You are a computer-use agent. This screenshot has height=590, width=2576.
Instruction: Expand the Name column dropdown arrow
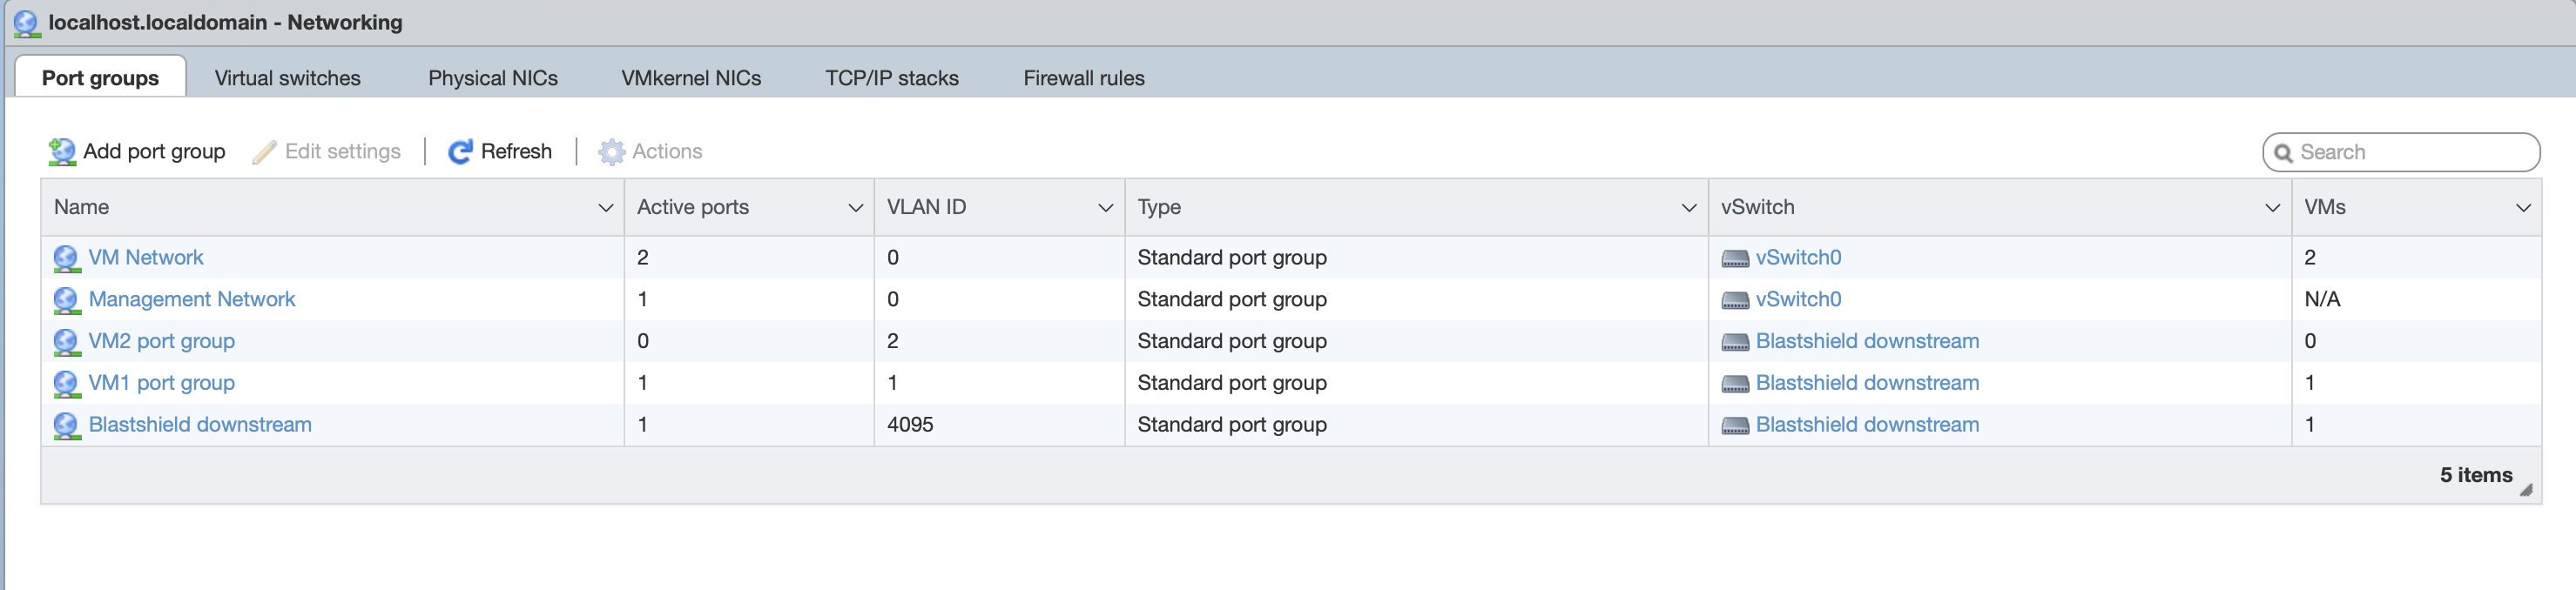click(605, 208)
